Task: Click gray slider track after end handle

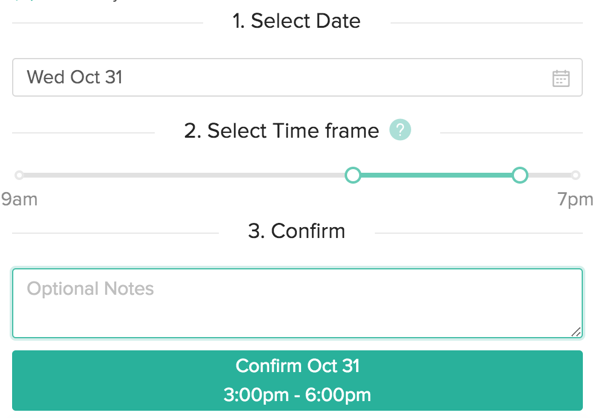Action: [x=547, y=175]
